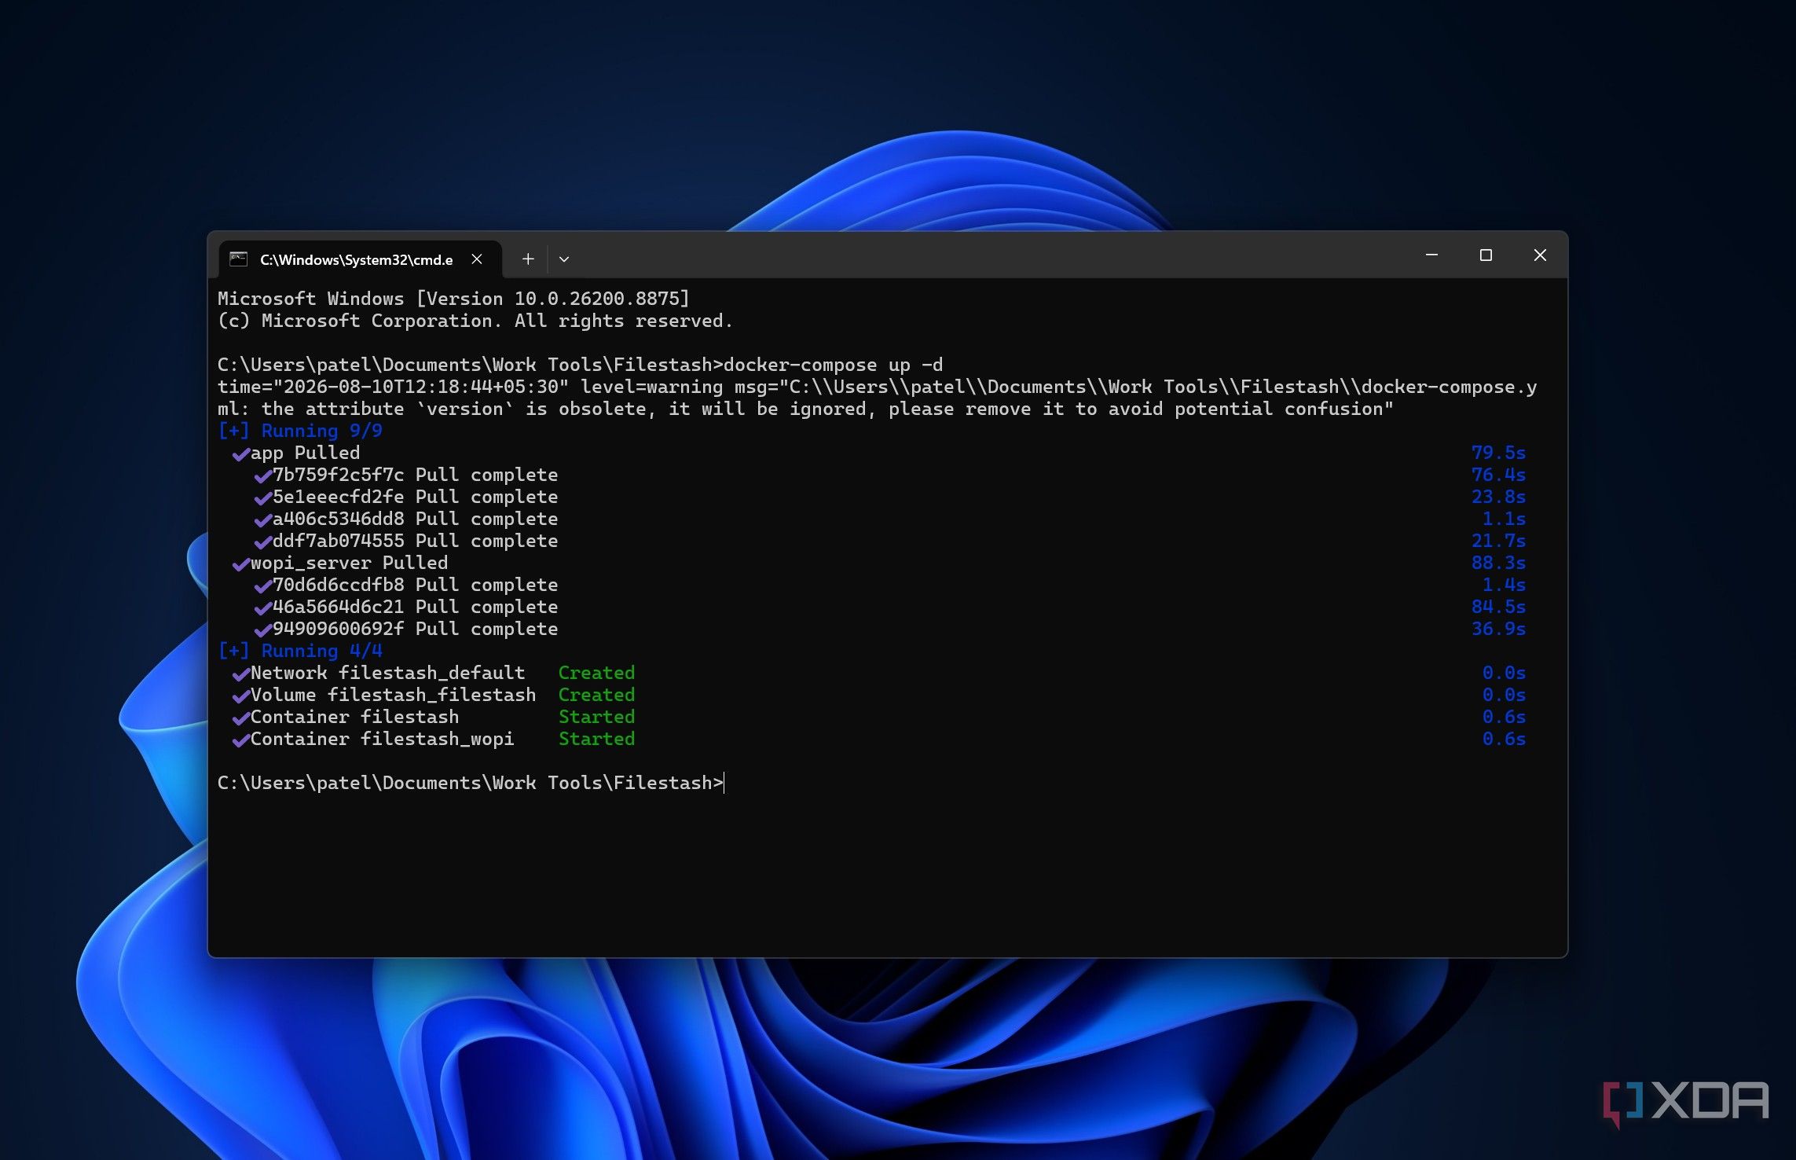Click the command prompt cursor at the last line
1796x1160 pixels.
724,783
